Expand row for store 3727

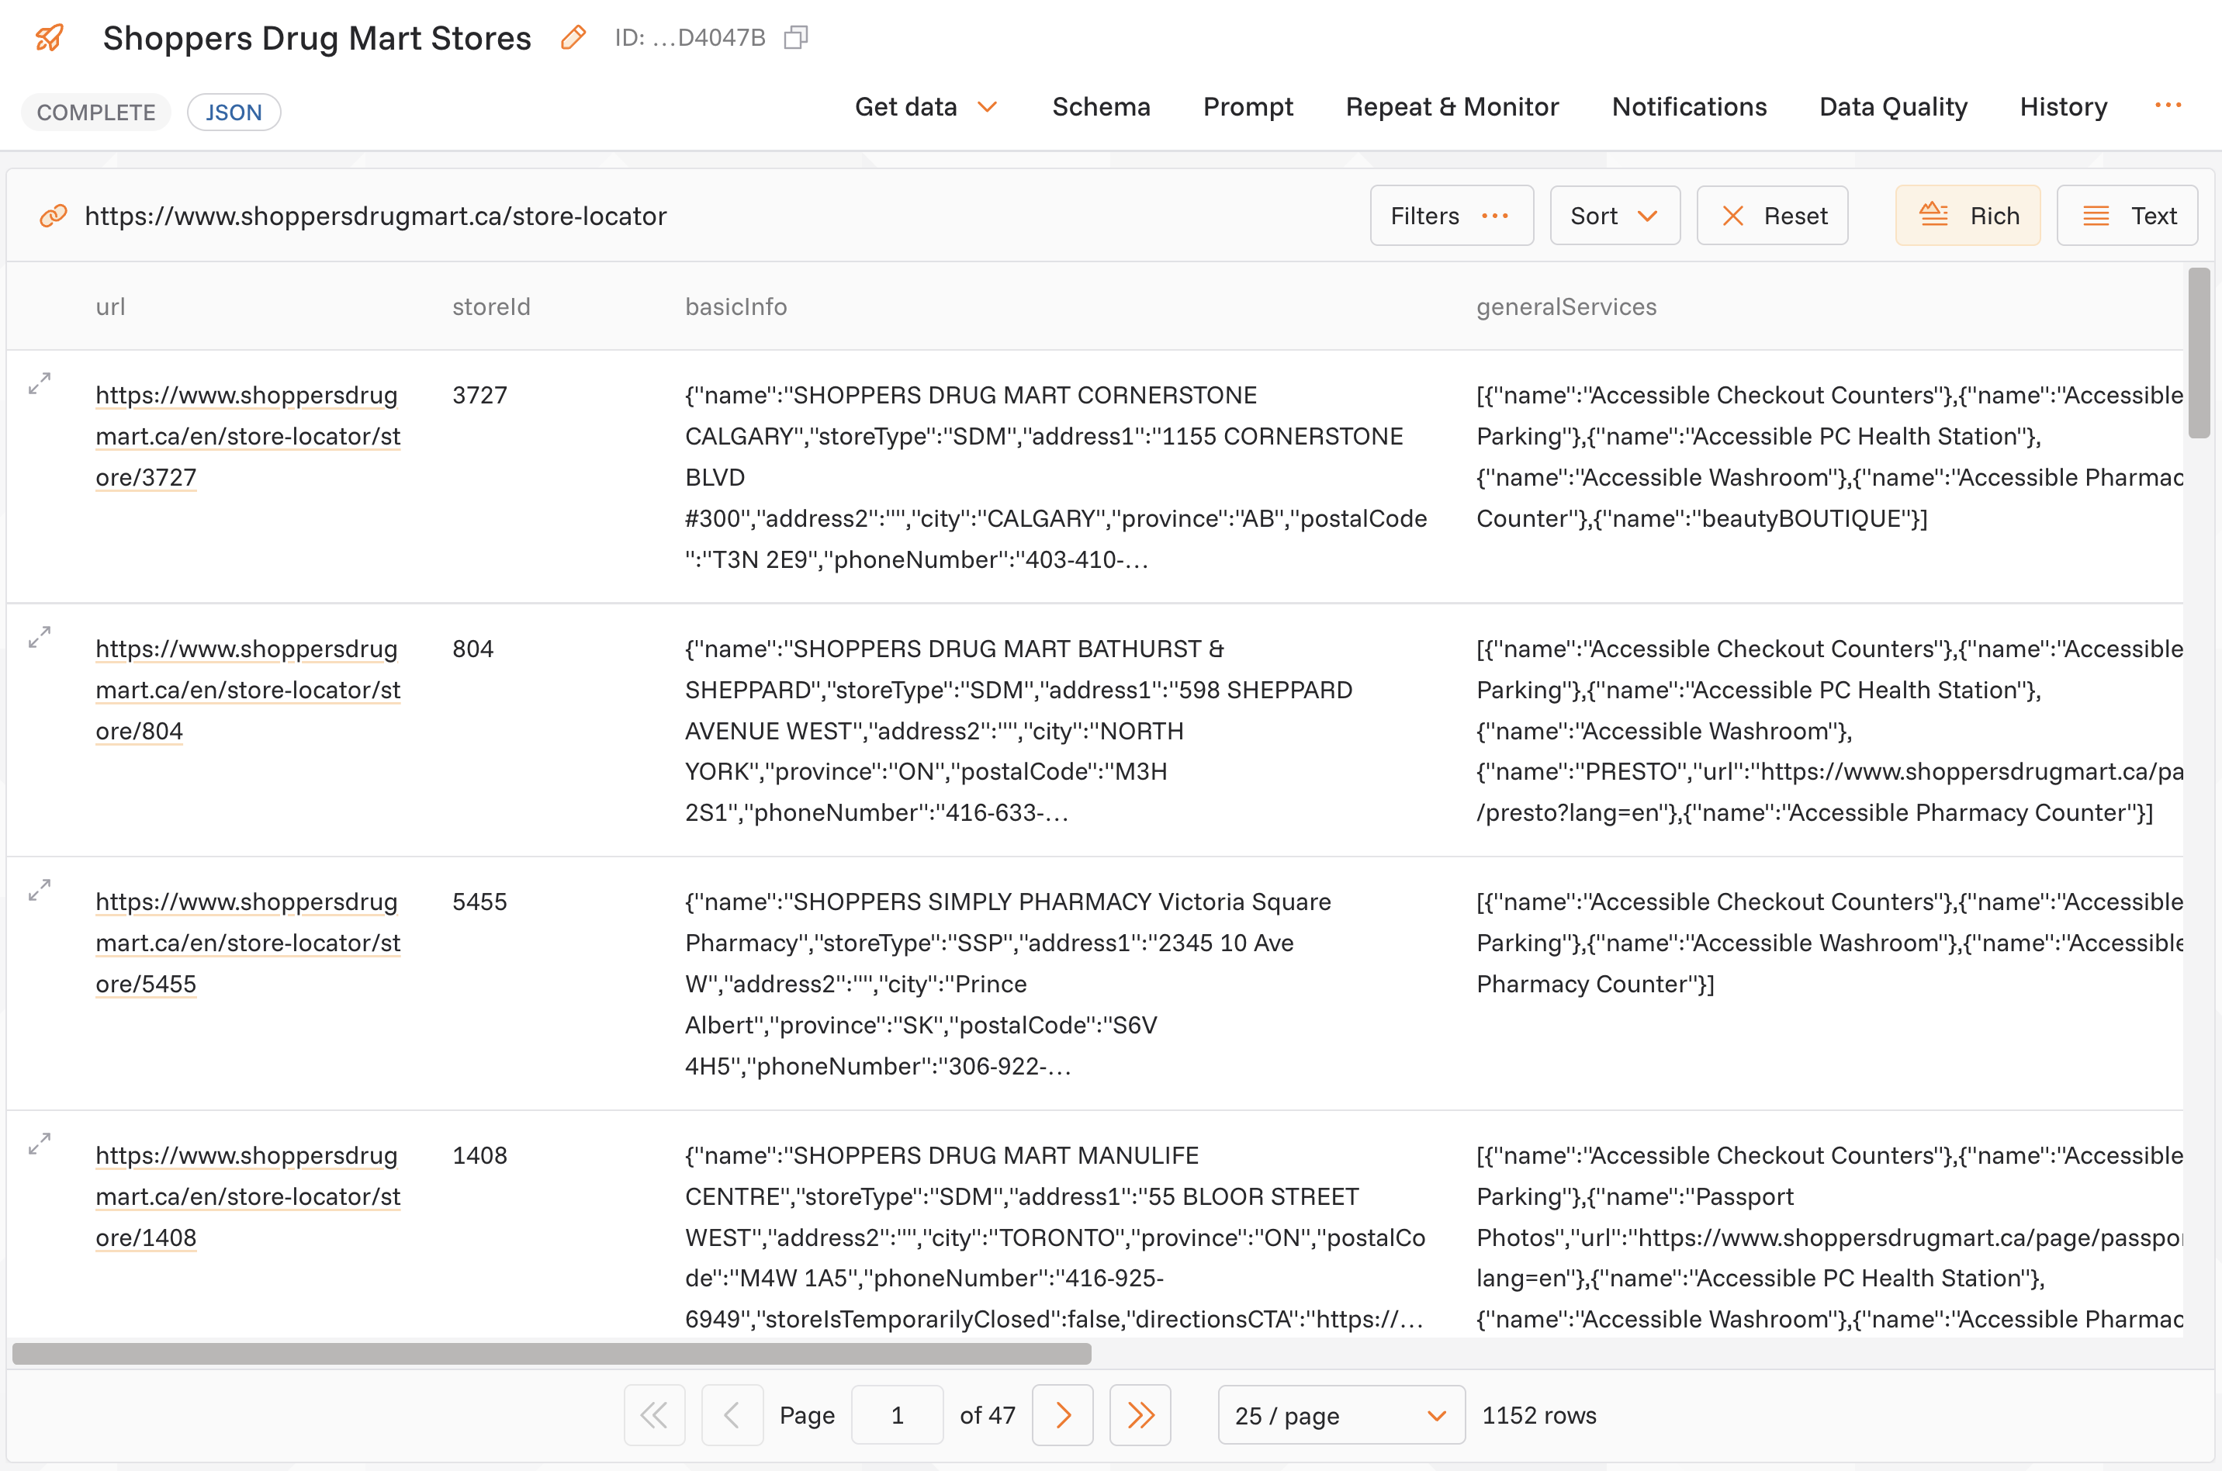40,384
